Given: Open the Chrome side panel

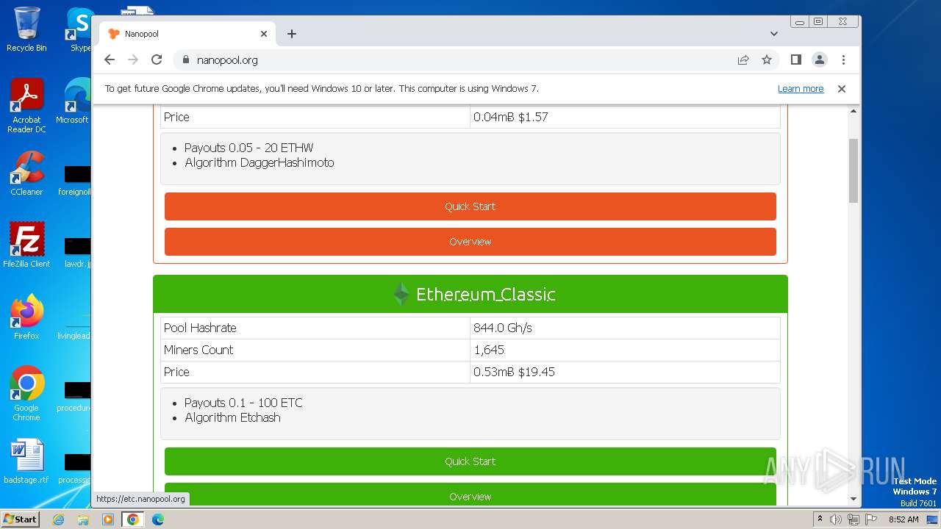Looking at the screenshot, I should coord(796,60).
